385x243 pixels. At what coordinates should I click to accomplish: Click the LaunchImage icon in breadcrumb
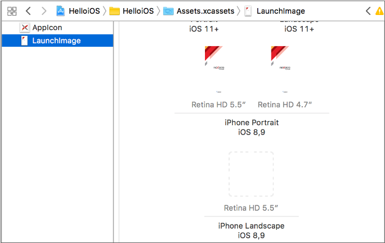coord(248,11)
